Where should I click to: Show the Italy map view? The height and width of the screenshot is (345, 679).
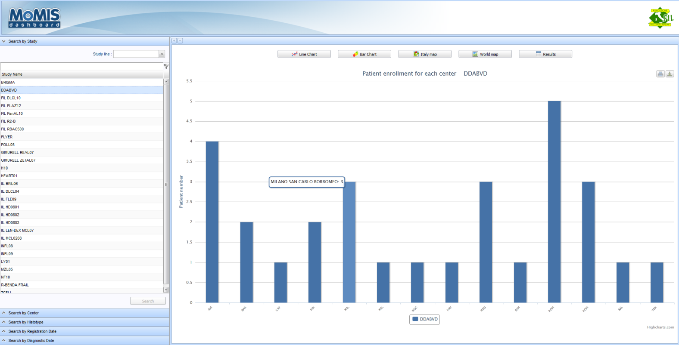click(x=425, y=54)
